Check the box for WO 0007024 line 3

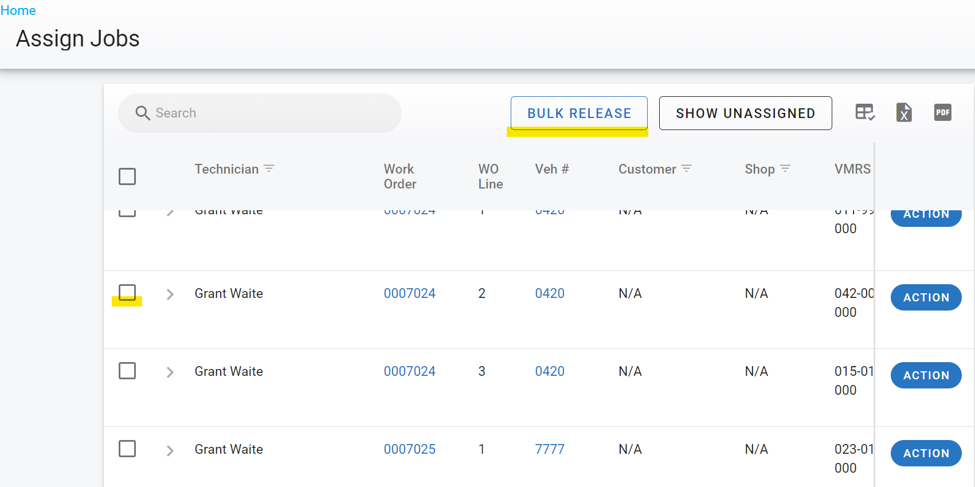point(127,371)
